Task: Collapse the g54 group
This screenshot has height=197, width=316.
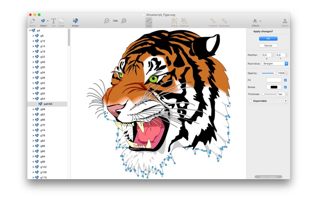Action: (x=34, y=99)
